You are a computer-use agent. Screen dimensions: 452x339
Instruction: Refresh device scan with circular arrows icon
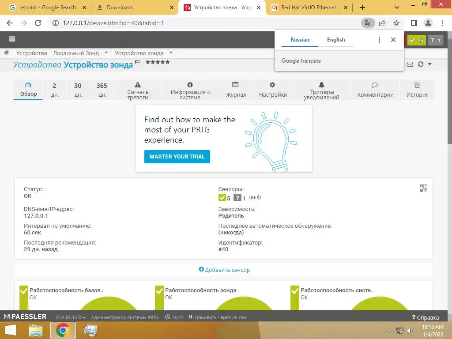click(421, 64)
